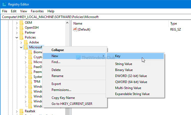Select QWORD (64-bit) Value
This screenshot has height=115, width=191.
(135, 82)
